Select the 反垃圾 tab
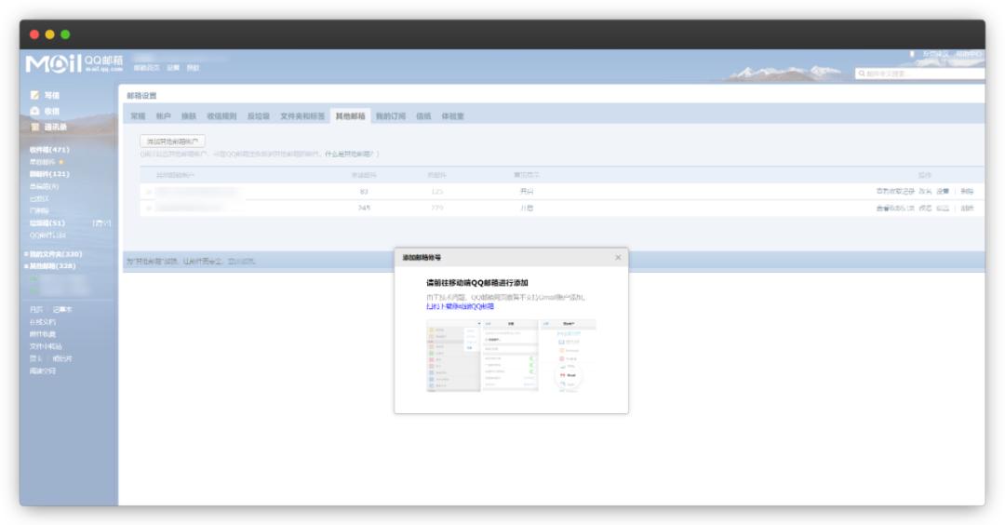1005x525 pixels. coord(259,116)
